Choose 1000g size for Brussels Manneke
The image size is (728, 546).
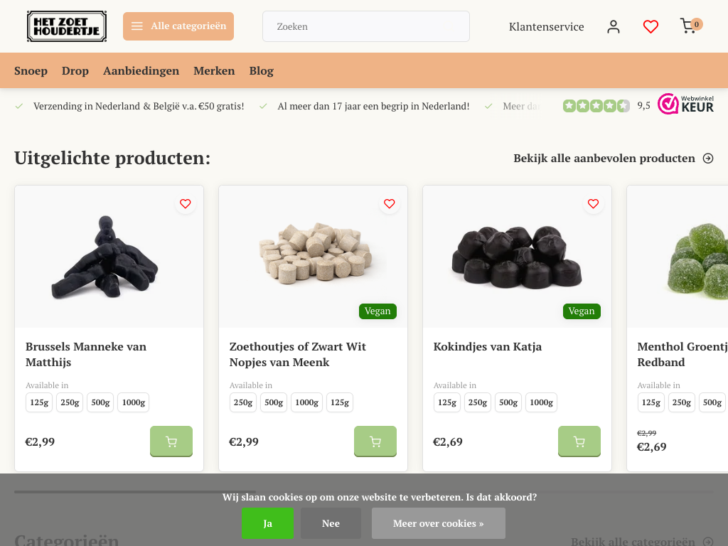133,402
